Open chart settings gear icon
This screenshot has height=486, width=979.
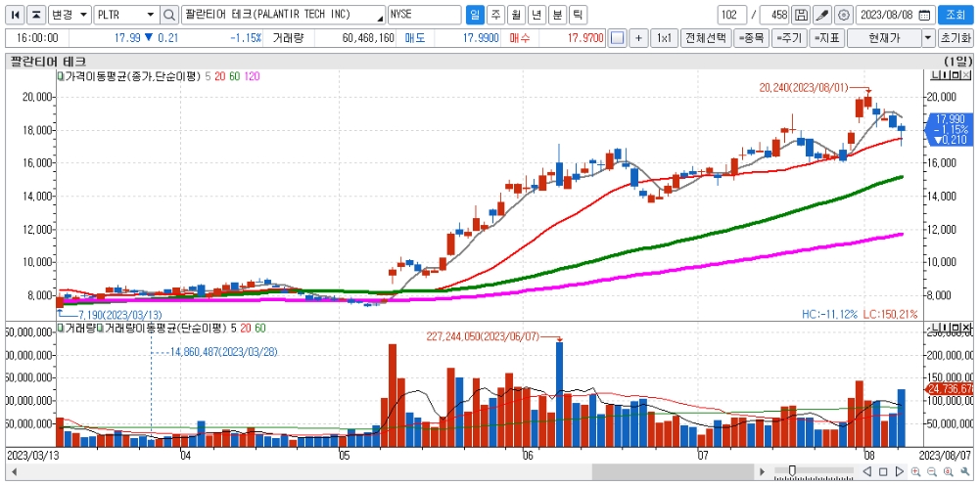[844, 15]
